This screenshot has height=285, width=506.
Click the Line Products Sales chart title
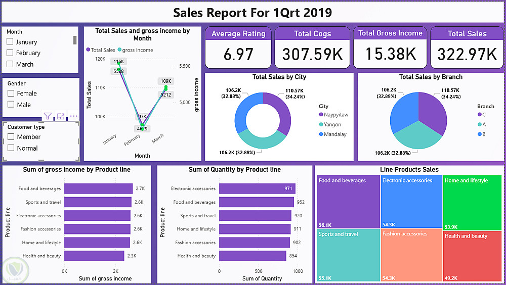[x=409, y=169]
